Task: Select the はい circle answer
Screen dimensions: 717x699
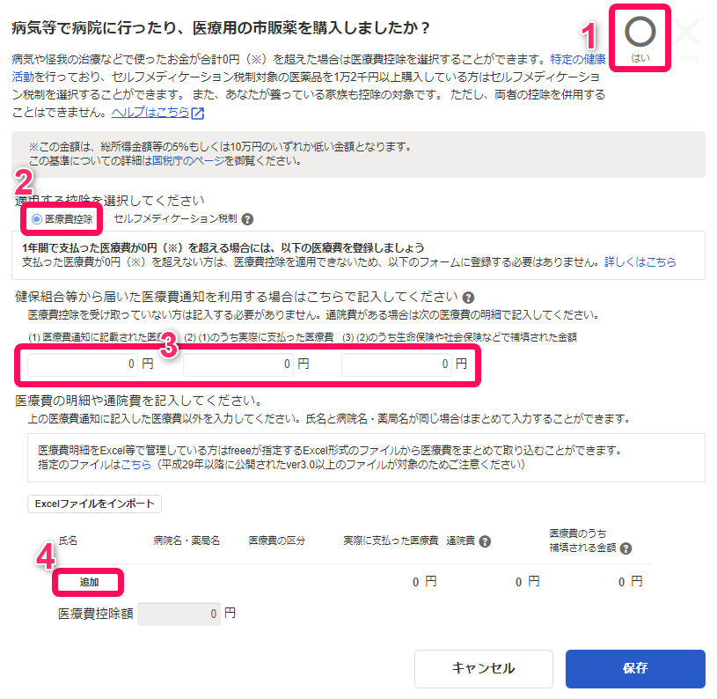Action: tap(640, 39)
